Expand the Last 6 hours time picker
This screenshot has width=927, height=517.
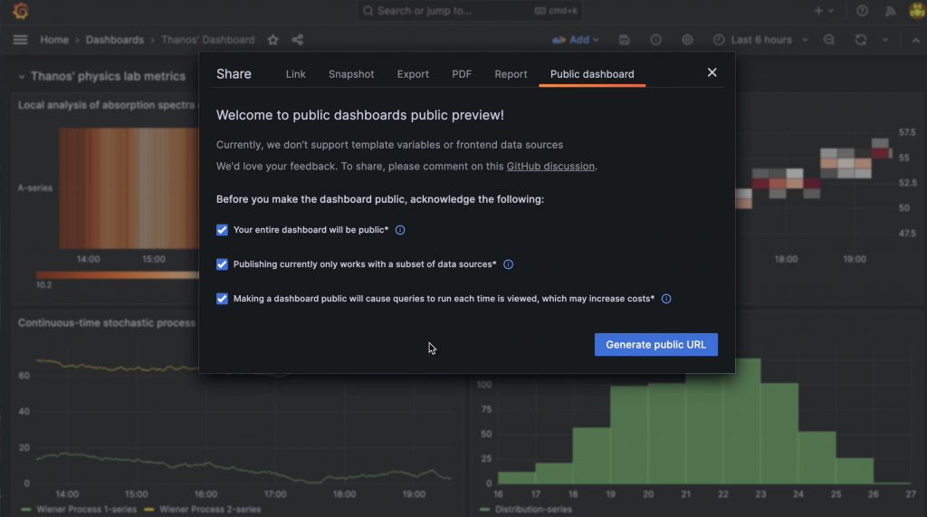pos(760,40)
